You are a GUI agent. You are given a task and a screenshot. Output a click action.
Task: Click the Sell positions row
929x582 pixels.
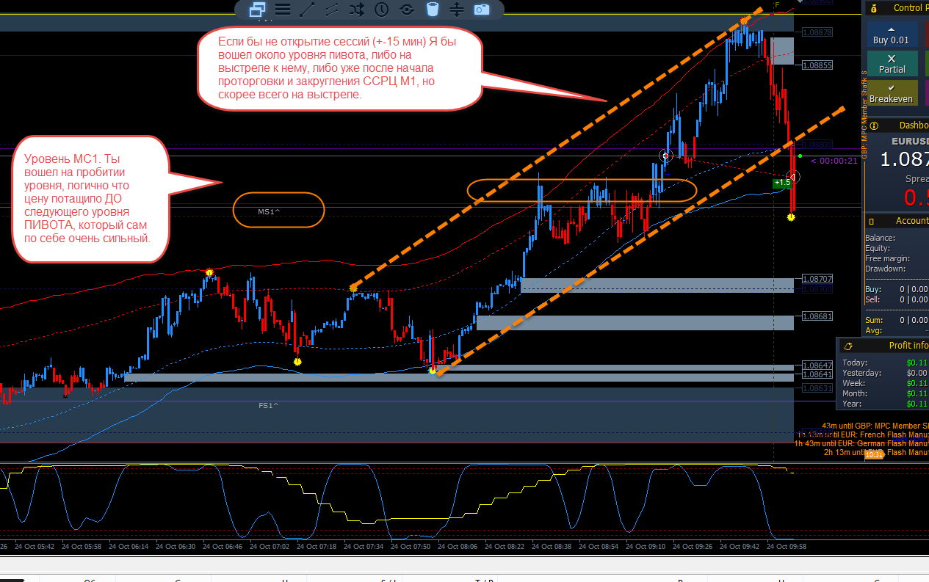(x=896, y=299)
